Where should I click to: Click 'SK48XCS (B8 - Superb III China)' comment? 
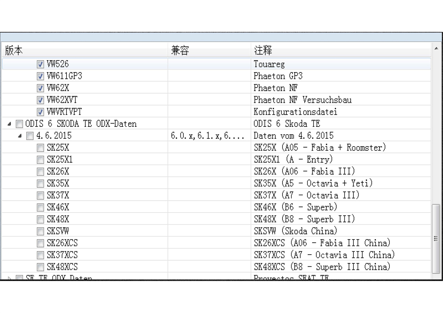[x=322, y=267]
